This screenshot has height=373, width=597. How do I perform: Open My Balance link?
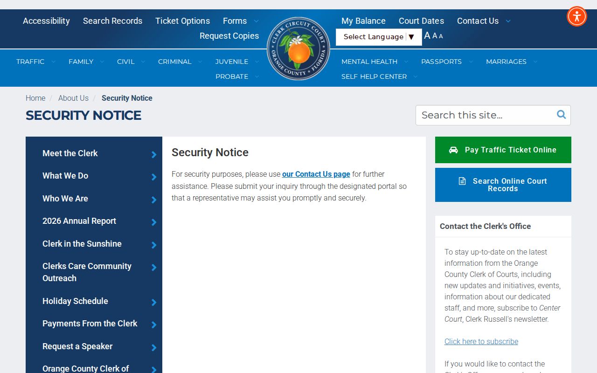(x=363, y=21)
